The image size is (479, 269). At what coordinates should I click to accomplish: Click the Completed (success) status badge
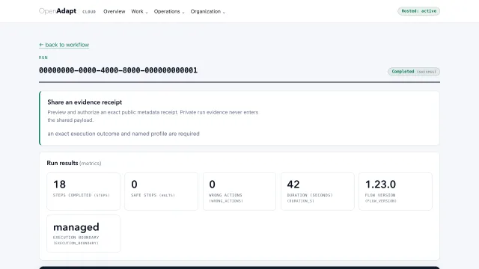click(x=414, y=72)
